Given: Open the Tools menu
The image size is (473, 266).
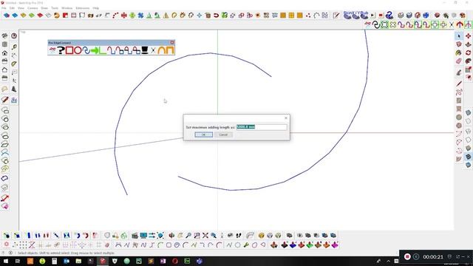Looking at the screenshot, I should tap(55, 8).
